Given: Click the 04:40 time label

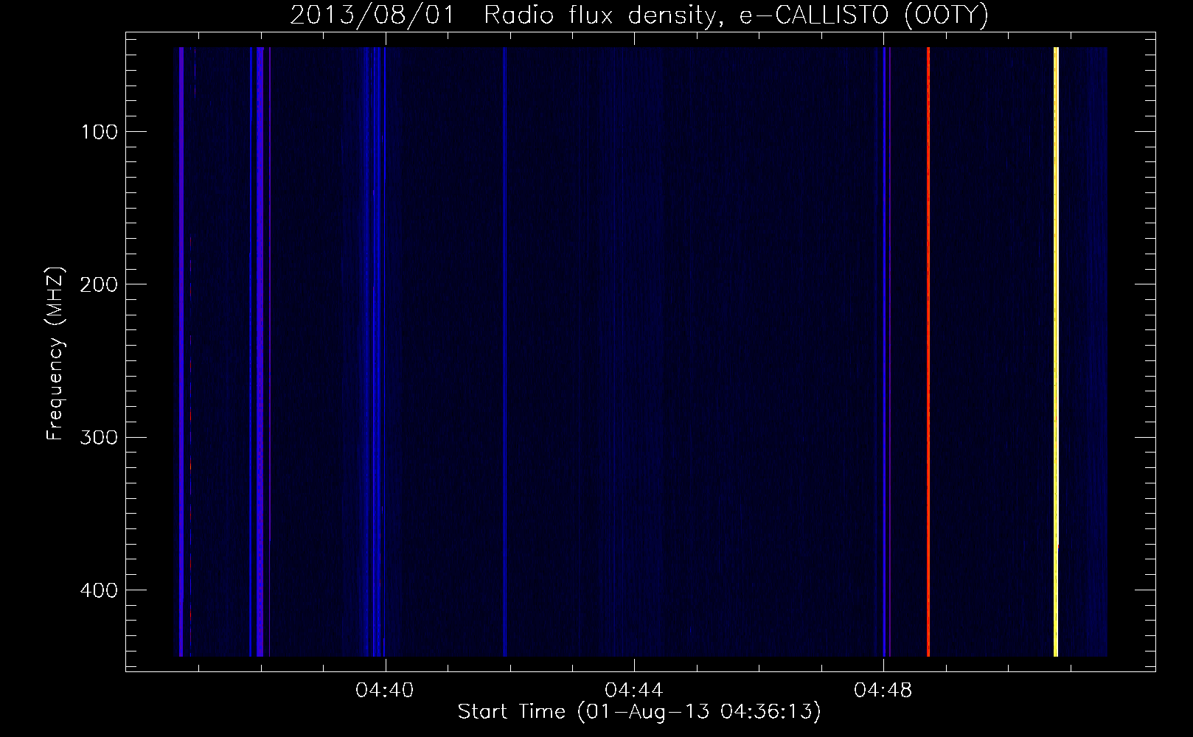Looking at the screenshot, I should tap(384, 691).
